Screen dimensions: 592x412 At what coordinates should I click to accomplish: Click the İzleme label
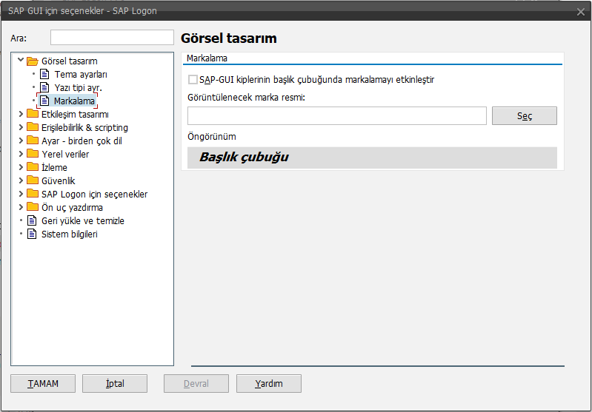(54, 167)
